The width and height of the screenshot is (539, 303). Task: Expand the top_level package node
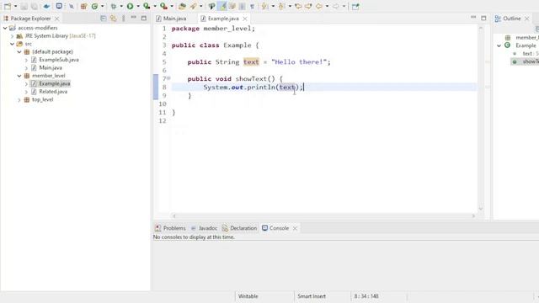point(19,100)
